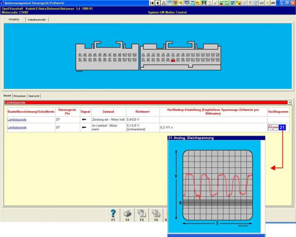
Task: Open the second-row Lambdasonde link
Action: click(x=17, y=128)
